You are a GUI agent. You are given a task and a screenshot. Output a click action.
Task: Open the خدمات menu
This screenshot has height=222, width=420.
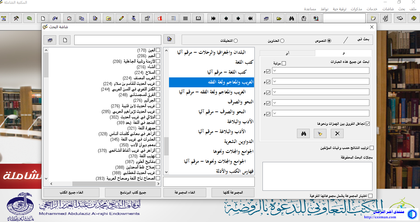click(x=372, y=9)
